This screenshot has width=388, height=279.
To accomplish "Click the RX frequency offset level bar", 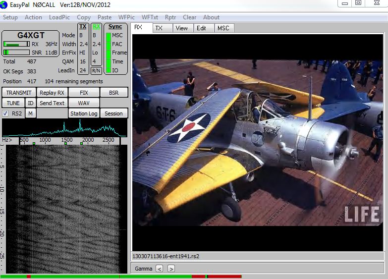I will 16,44.
